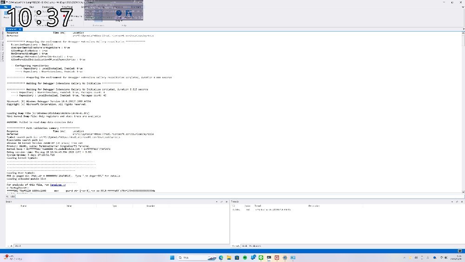Close the Threads panel
The height and width of the screenshot is (262, 465).
[x=462, y=202]
